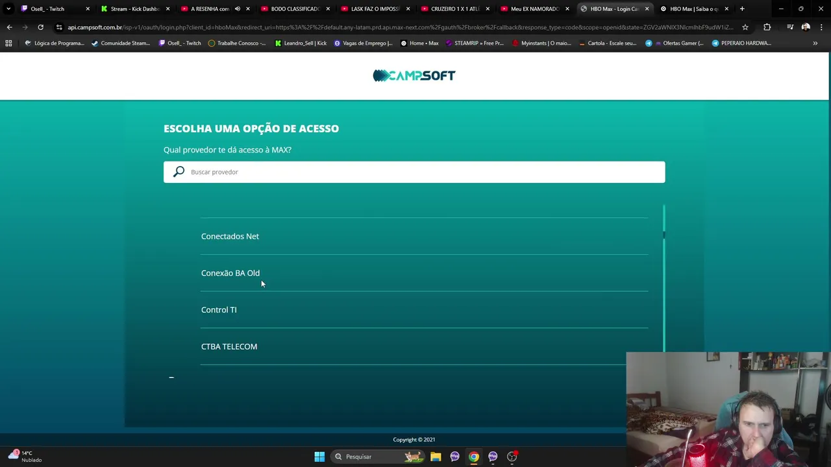This screenshot has height=467, width=831.
Task: Reload the current page
Action: point(40,27)
